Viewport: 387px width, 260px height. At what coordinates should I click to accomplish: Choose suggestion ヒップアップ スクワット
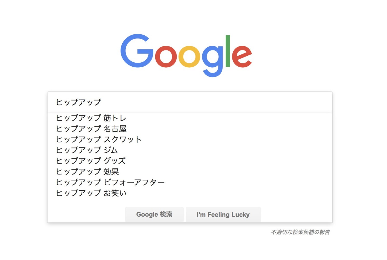(x=190, y=139)
